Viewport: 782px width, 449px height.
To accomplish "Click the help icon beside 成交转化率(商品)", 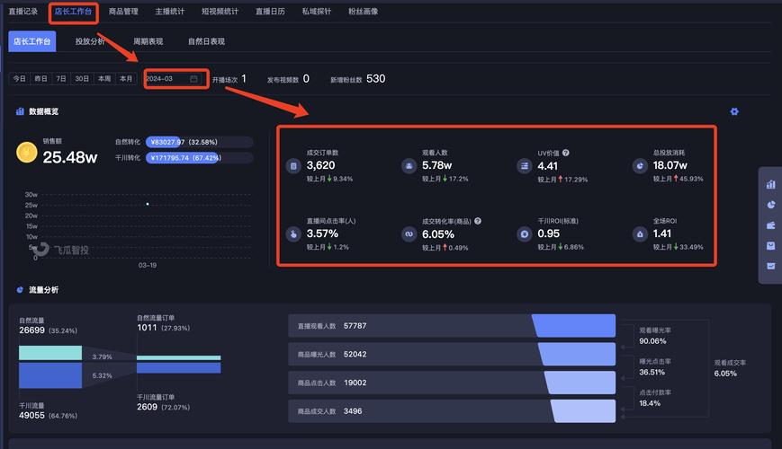I will 478,221.
